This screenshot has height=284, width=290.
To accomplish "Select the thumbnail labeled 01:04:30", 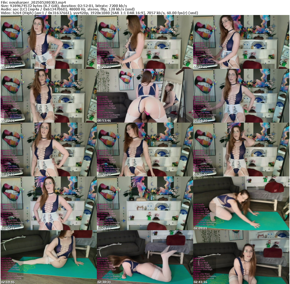I will click(241, 96).
